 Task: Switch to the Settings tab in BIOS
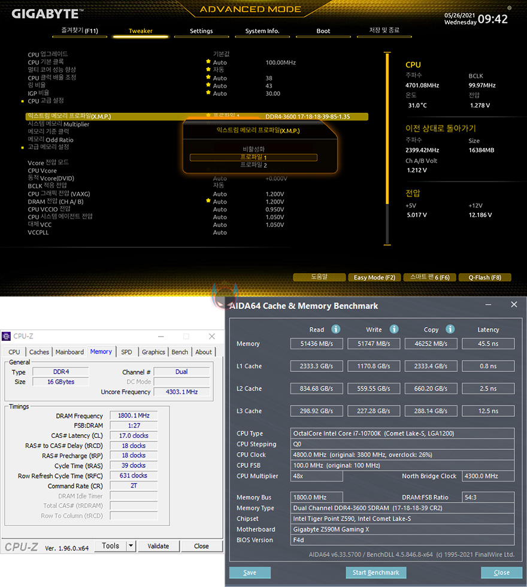[x=201, y=31]
